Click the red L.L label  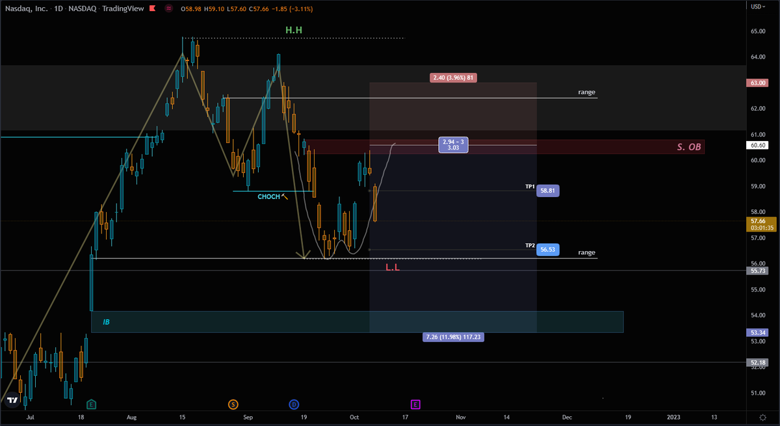tap(394, 267)
